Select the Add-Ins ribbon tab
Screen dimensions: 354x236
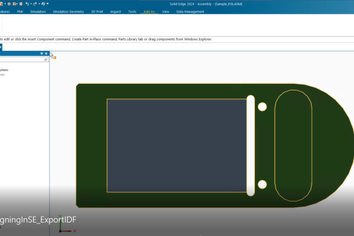[149, 11]
